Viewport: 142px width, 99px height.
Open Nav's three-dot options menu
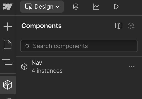(132, 67)
